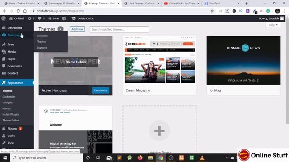Screen dimensions: 289x162
Task: Click the Grammarly extension icon
Action: [x=268, y=11]
